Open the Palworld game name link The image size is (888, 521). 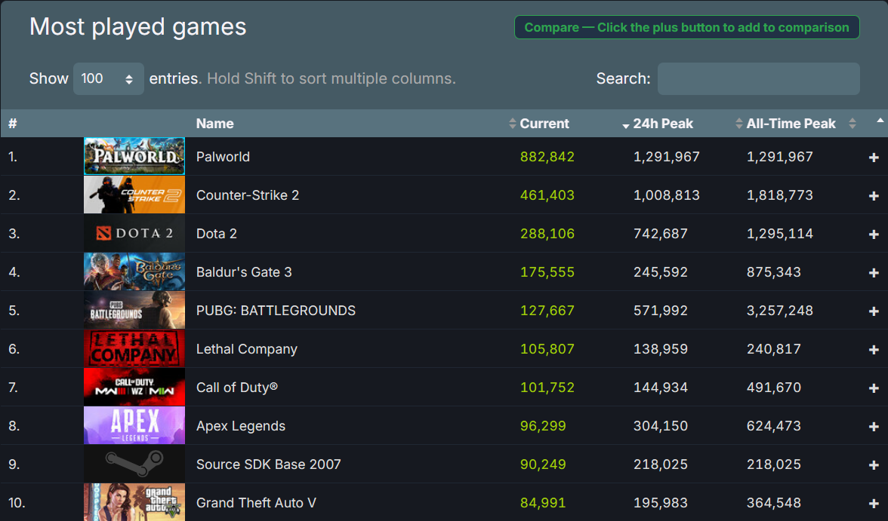click(223, 157)
